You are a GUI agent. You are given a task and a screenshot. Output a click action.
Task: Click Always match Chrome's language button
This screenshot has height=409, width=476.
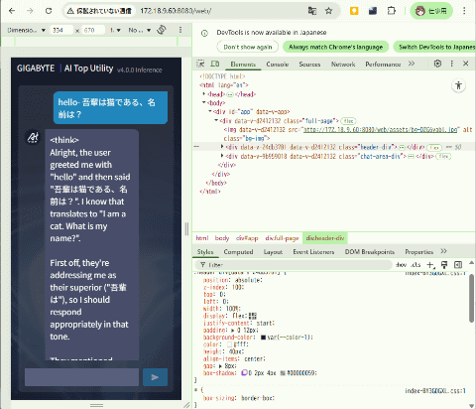pyautogui.click(x=335, y=47)
